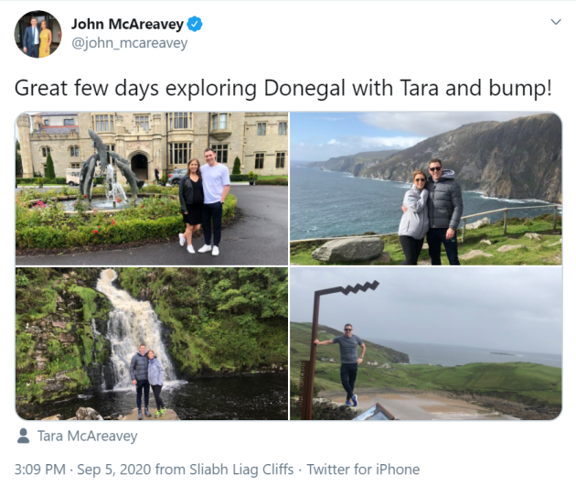The width and height of the screenshot is (576, 486).
Task: Expand the tweet options chevron
Action: pyautogui.click(x=556, y=22)
